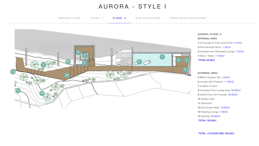The image size is (259, 146).
Task: Click marker 5 at BBQ bar
Action: coord(185,69)
